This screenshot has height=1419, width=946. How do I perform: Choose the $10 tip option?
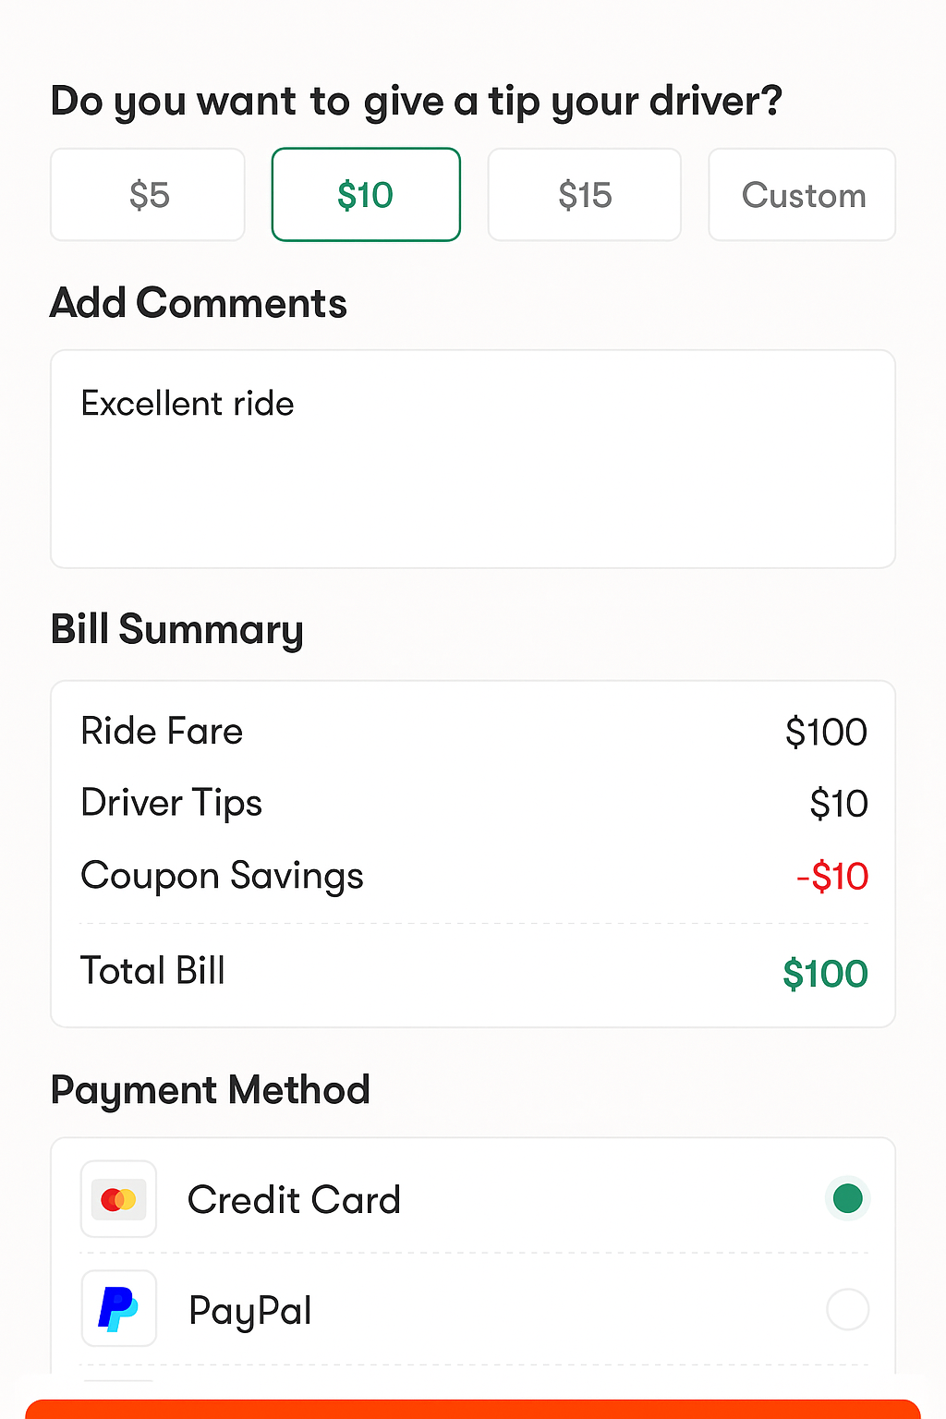tap(366, 195)
